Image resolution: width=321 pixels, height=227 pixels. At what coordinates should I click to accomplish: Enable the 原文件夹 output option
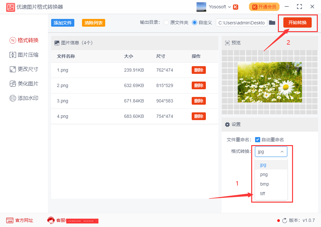pyautogui.click(x=166, y=22)
